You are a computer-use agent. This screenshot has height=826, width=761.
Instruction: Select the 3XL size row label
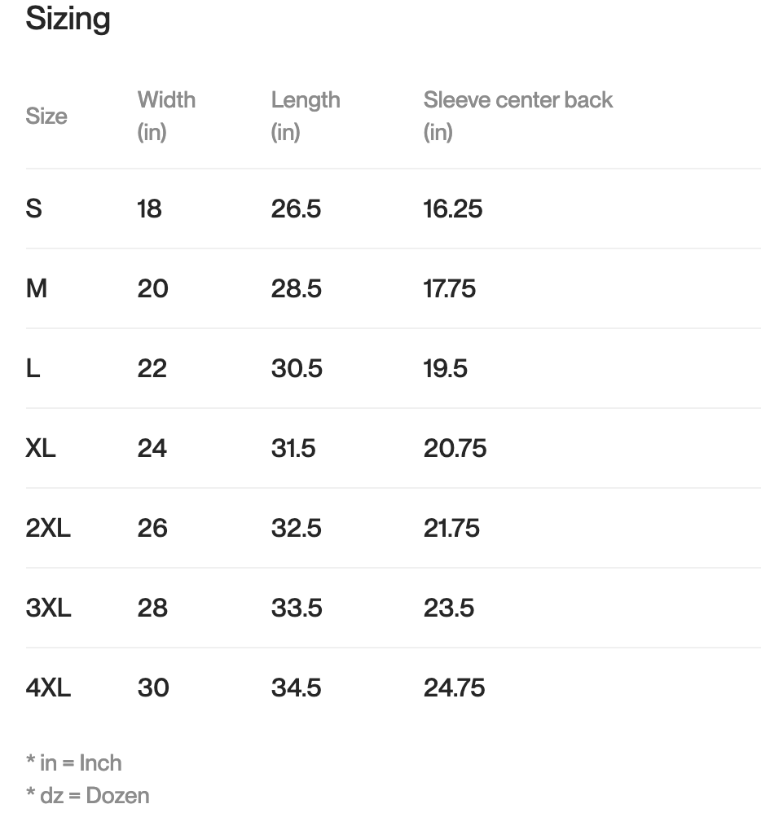pyautogui.click(x=48, y=608)
